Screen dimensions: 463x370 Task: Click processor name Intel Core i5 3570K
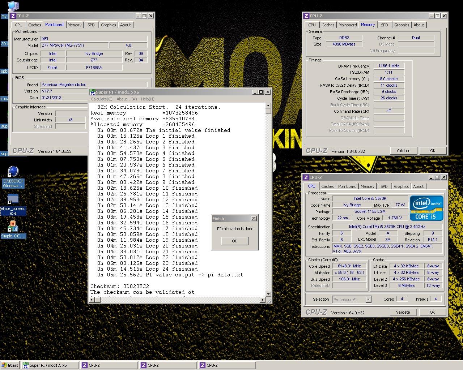370,198
